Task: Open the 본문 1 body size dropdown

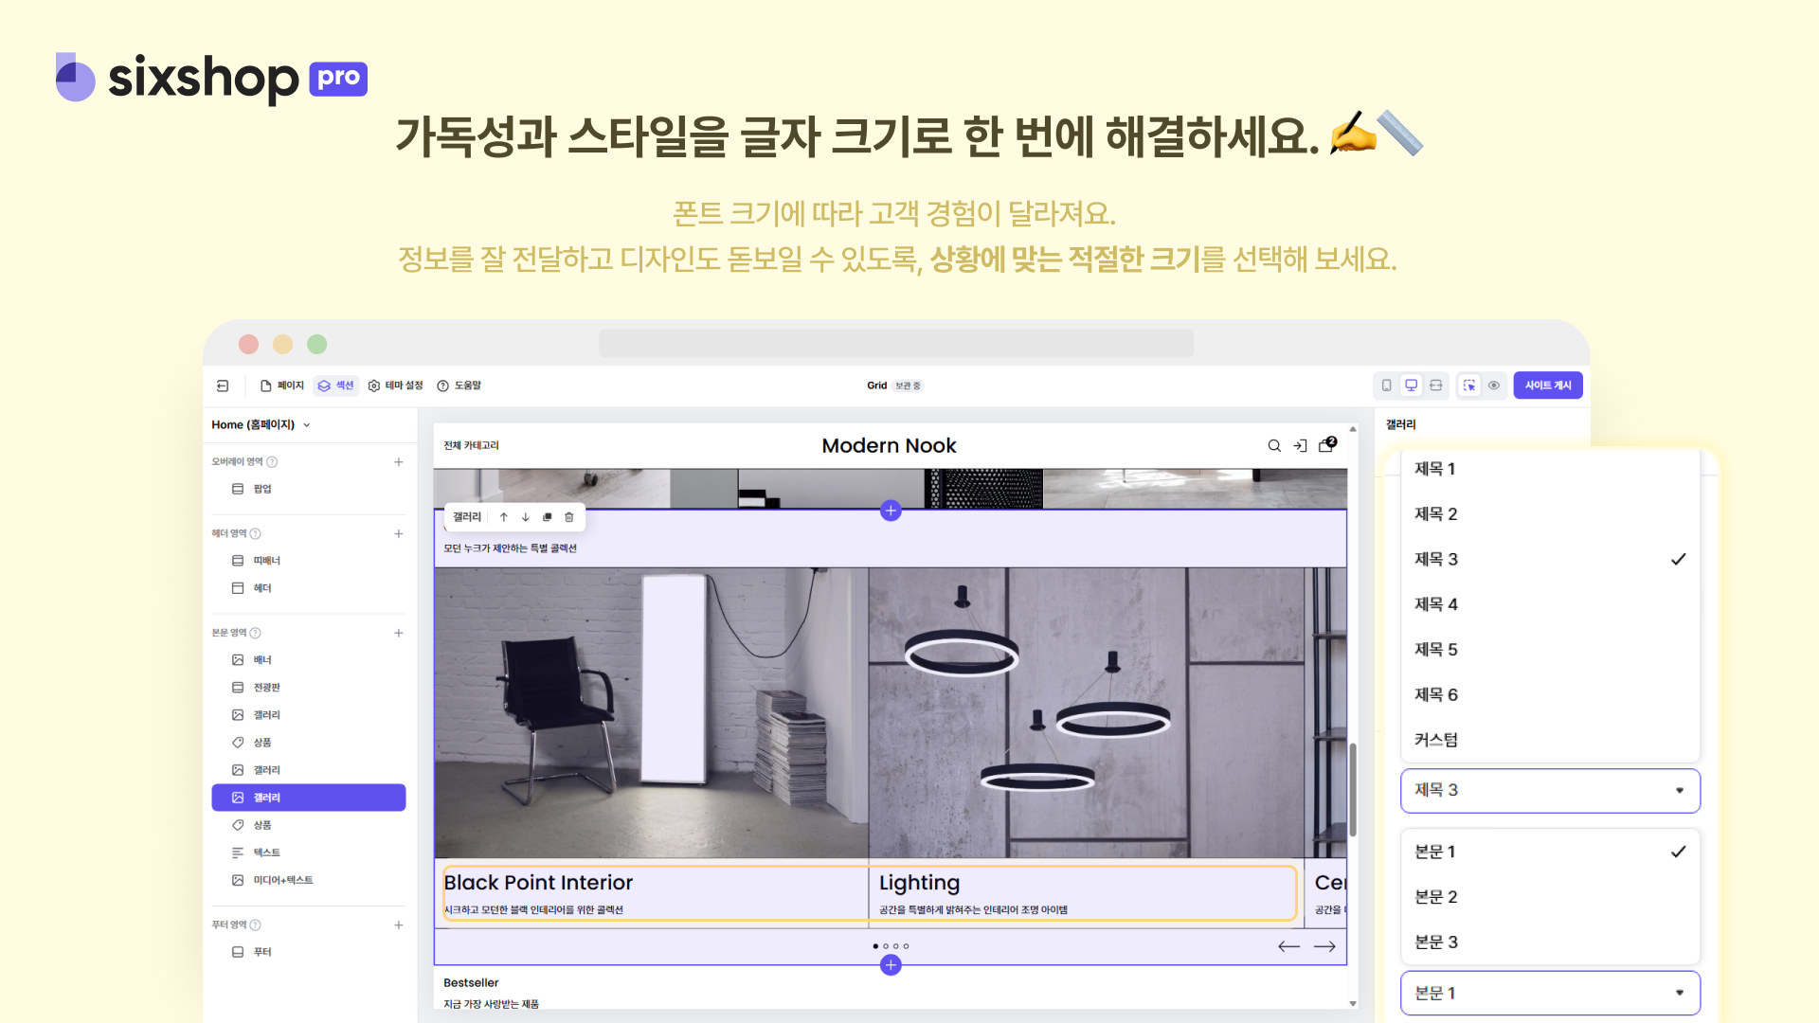Action: point(1550,993)
